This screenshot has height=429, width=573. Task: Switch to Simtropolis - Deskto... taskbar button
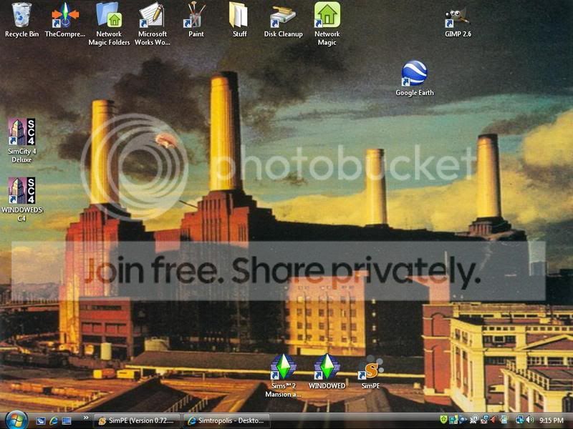[226, 420]
